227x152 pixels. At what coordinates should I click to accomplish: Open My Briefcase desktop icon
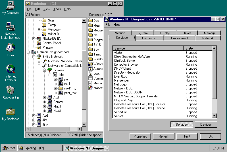tap(11, 111)
